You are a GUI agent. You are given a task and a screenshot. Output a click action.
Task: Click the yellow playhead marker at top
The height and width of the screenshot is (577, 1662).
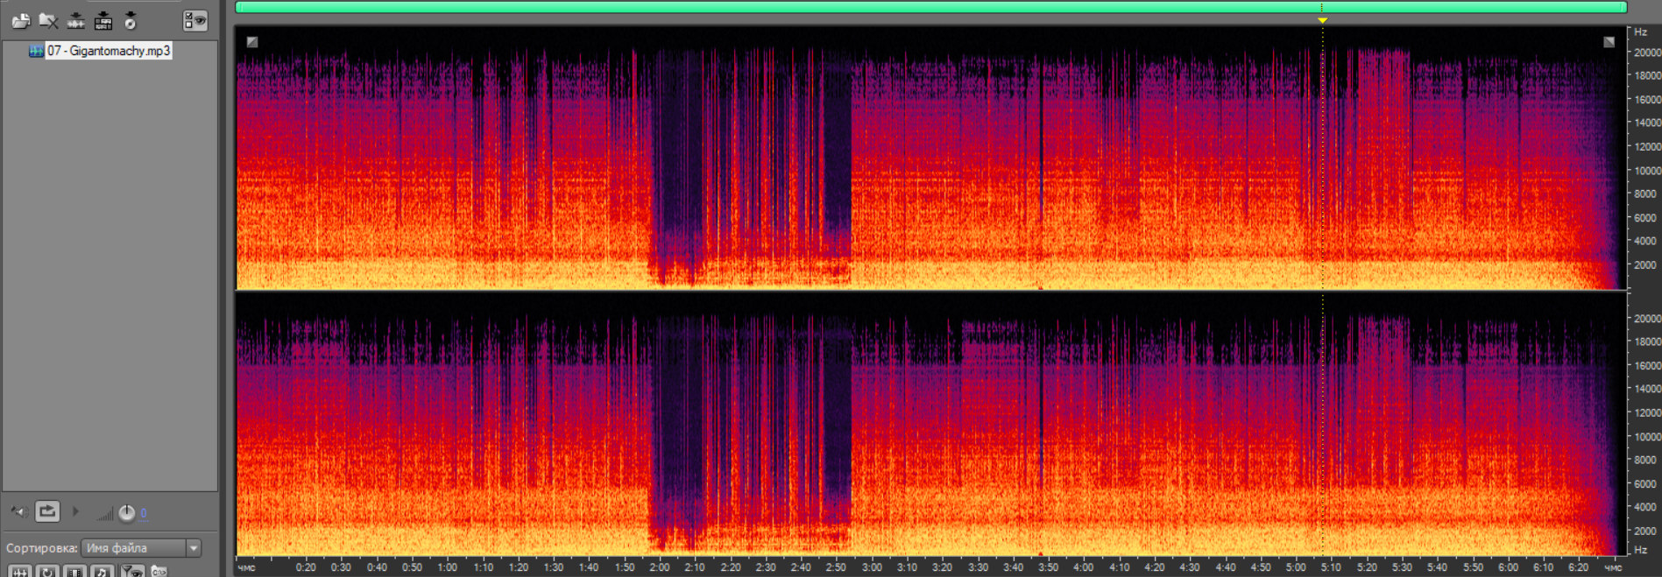point(1323,19)
